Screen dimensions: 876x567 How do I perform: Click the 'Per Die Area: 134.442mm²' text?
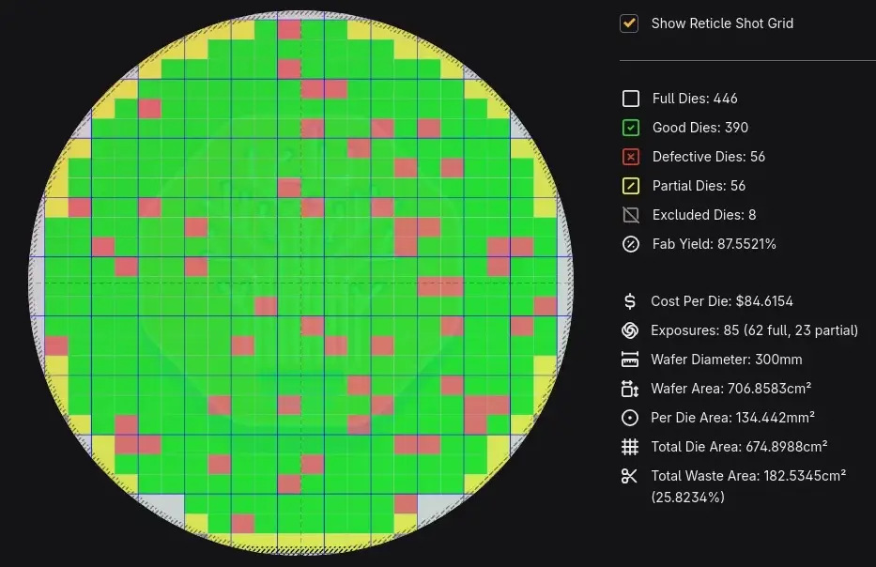coord(732,418)
